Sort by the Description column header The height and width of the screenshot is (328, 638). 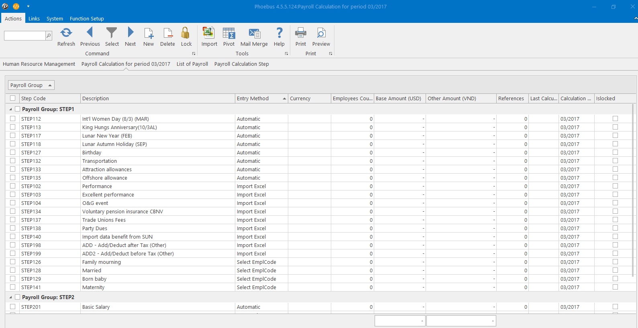click(x=158, y=98)
